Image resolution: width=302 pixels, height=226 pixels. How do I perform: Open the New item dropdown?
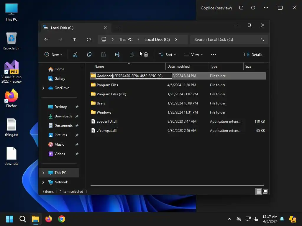[53, 54]
